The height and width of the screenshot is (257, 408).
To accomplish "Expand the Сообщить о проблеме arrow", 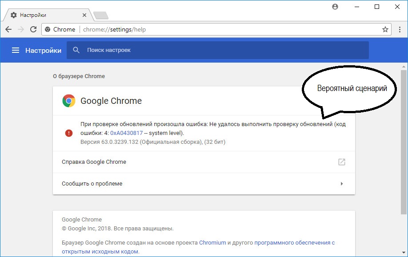I will (x=342, y=184).
